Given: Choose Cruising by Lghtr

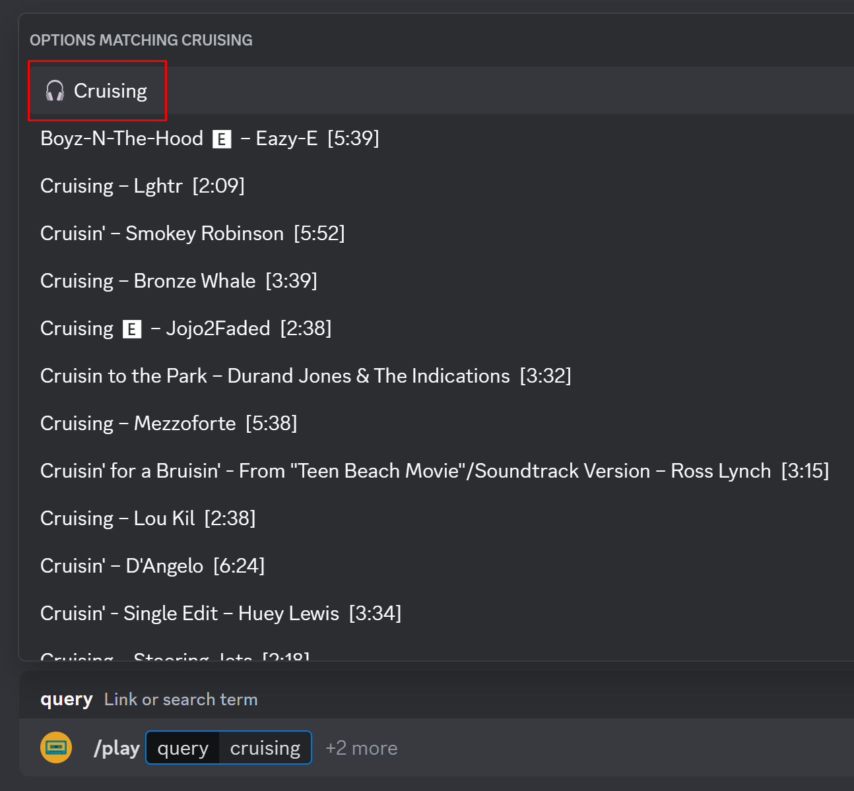Looking at the screenshot, I should [x=143, y=186].
